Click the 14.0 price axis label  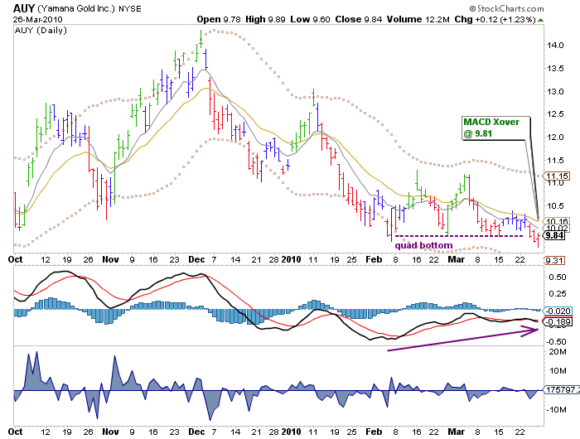point(555,46)
